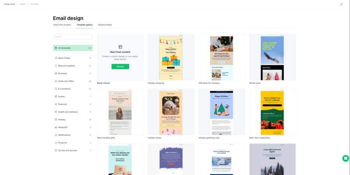Filter by Deals and offers label
Screen dimensions: 350x175
66,81
